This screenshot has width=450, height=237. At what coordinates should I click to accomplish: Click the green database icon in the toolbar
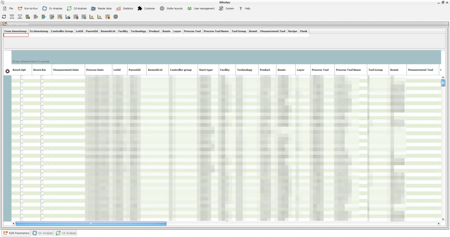pyautogui.click(x=28, y=17)
